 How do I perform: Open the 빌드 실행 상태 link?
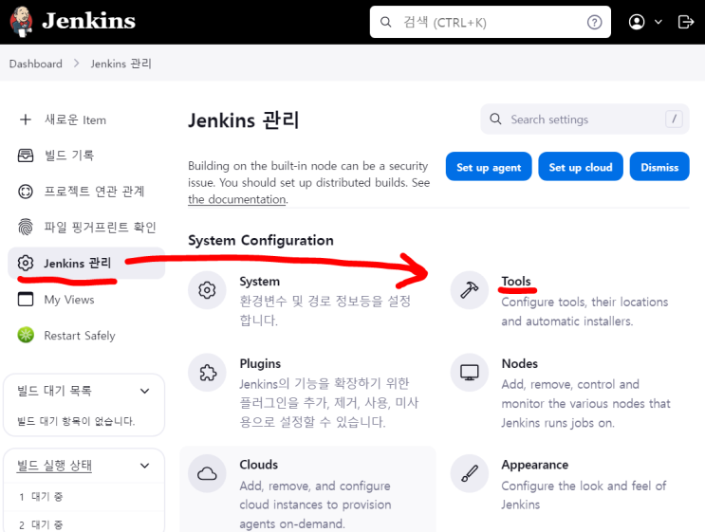click(x=54, y=466)
